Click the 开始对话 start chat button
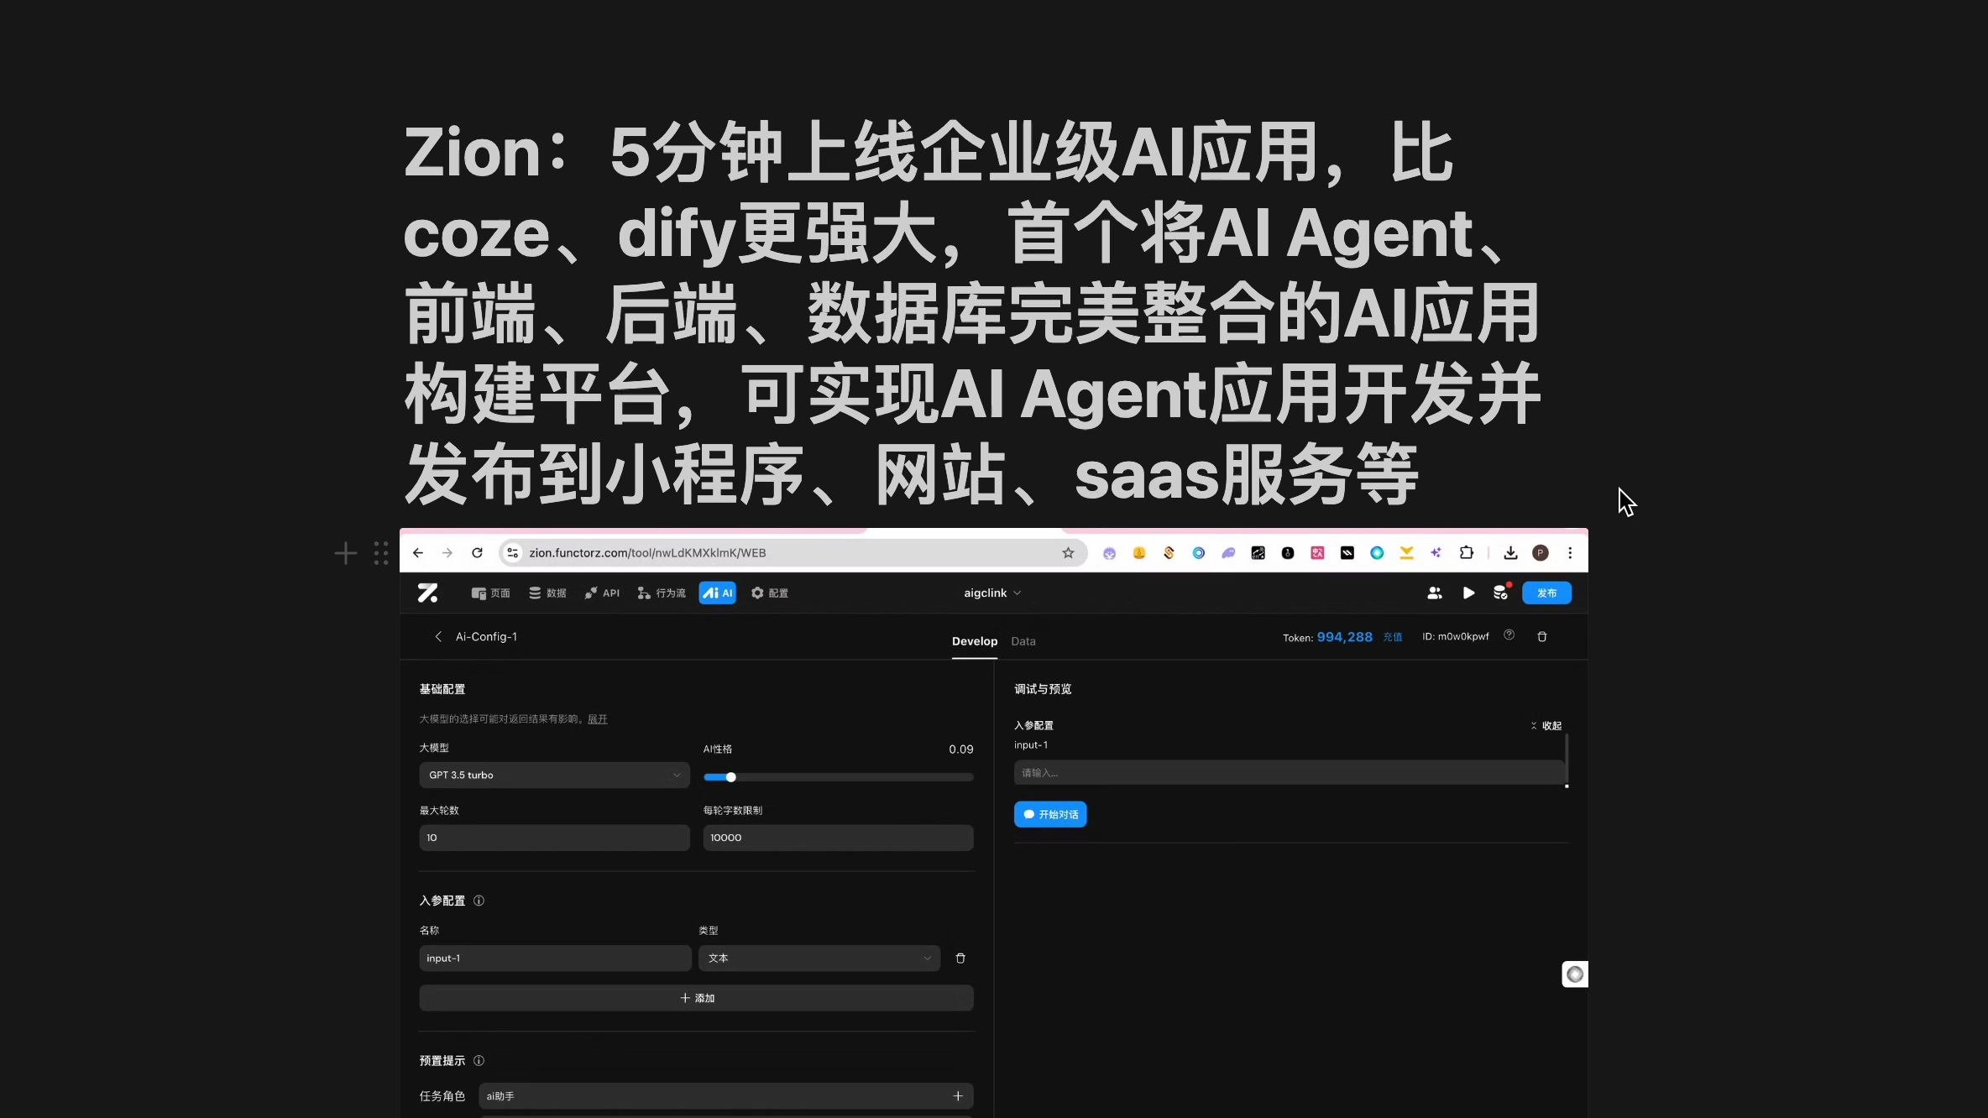The height and width of the screenshot is (1118, 1988). 1050,815
